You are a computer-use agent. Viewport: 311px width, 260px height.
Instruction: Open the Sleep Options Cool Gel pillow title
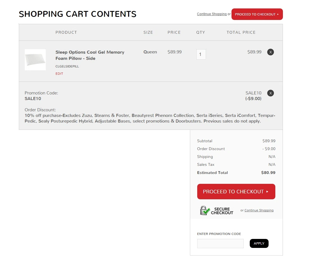coord(90,55)
